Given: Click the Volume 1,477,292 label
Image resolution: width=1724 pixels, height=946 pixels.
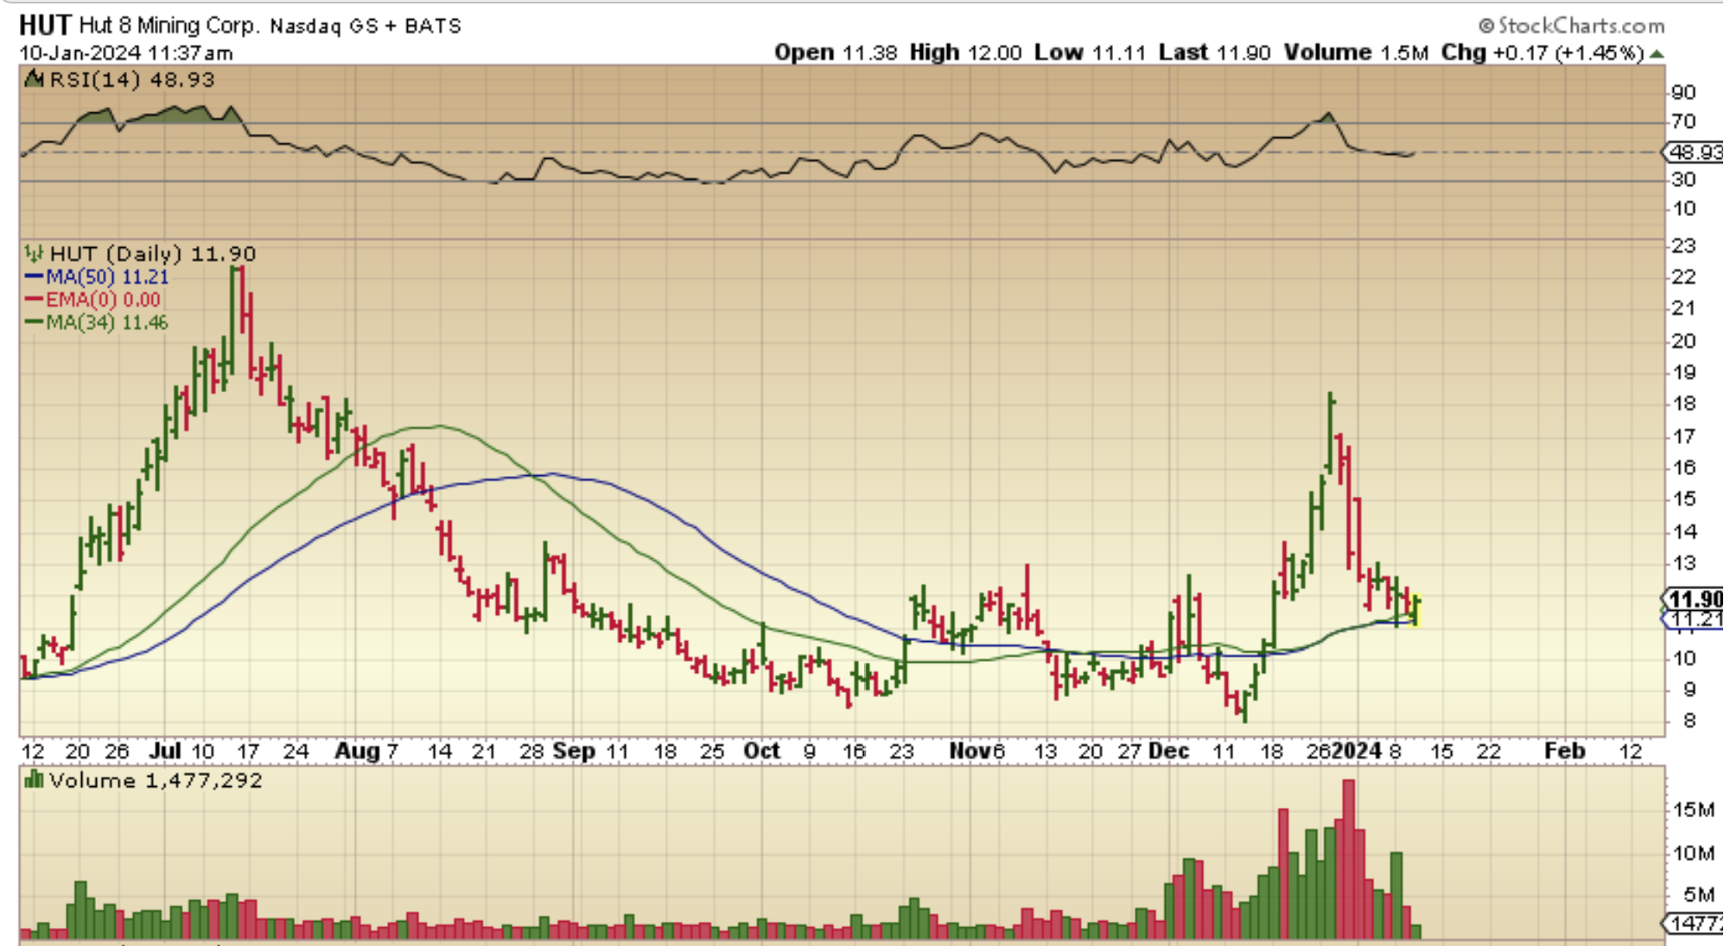Looking at the screenshot, I should point(156,781).
